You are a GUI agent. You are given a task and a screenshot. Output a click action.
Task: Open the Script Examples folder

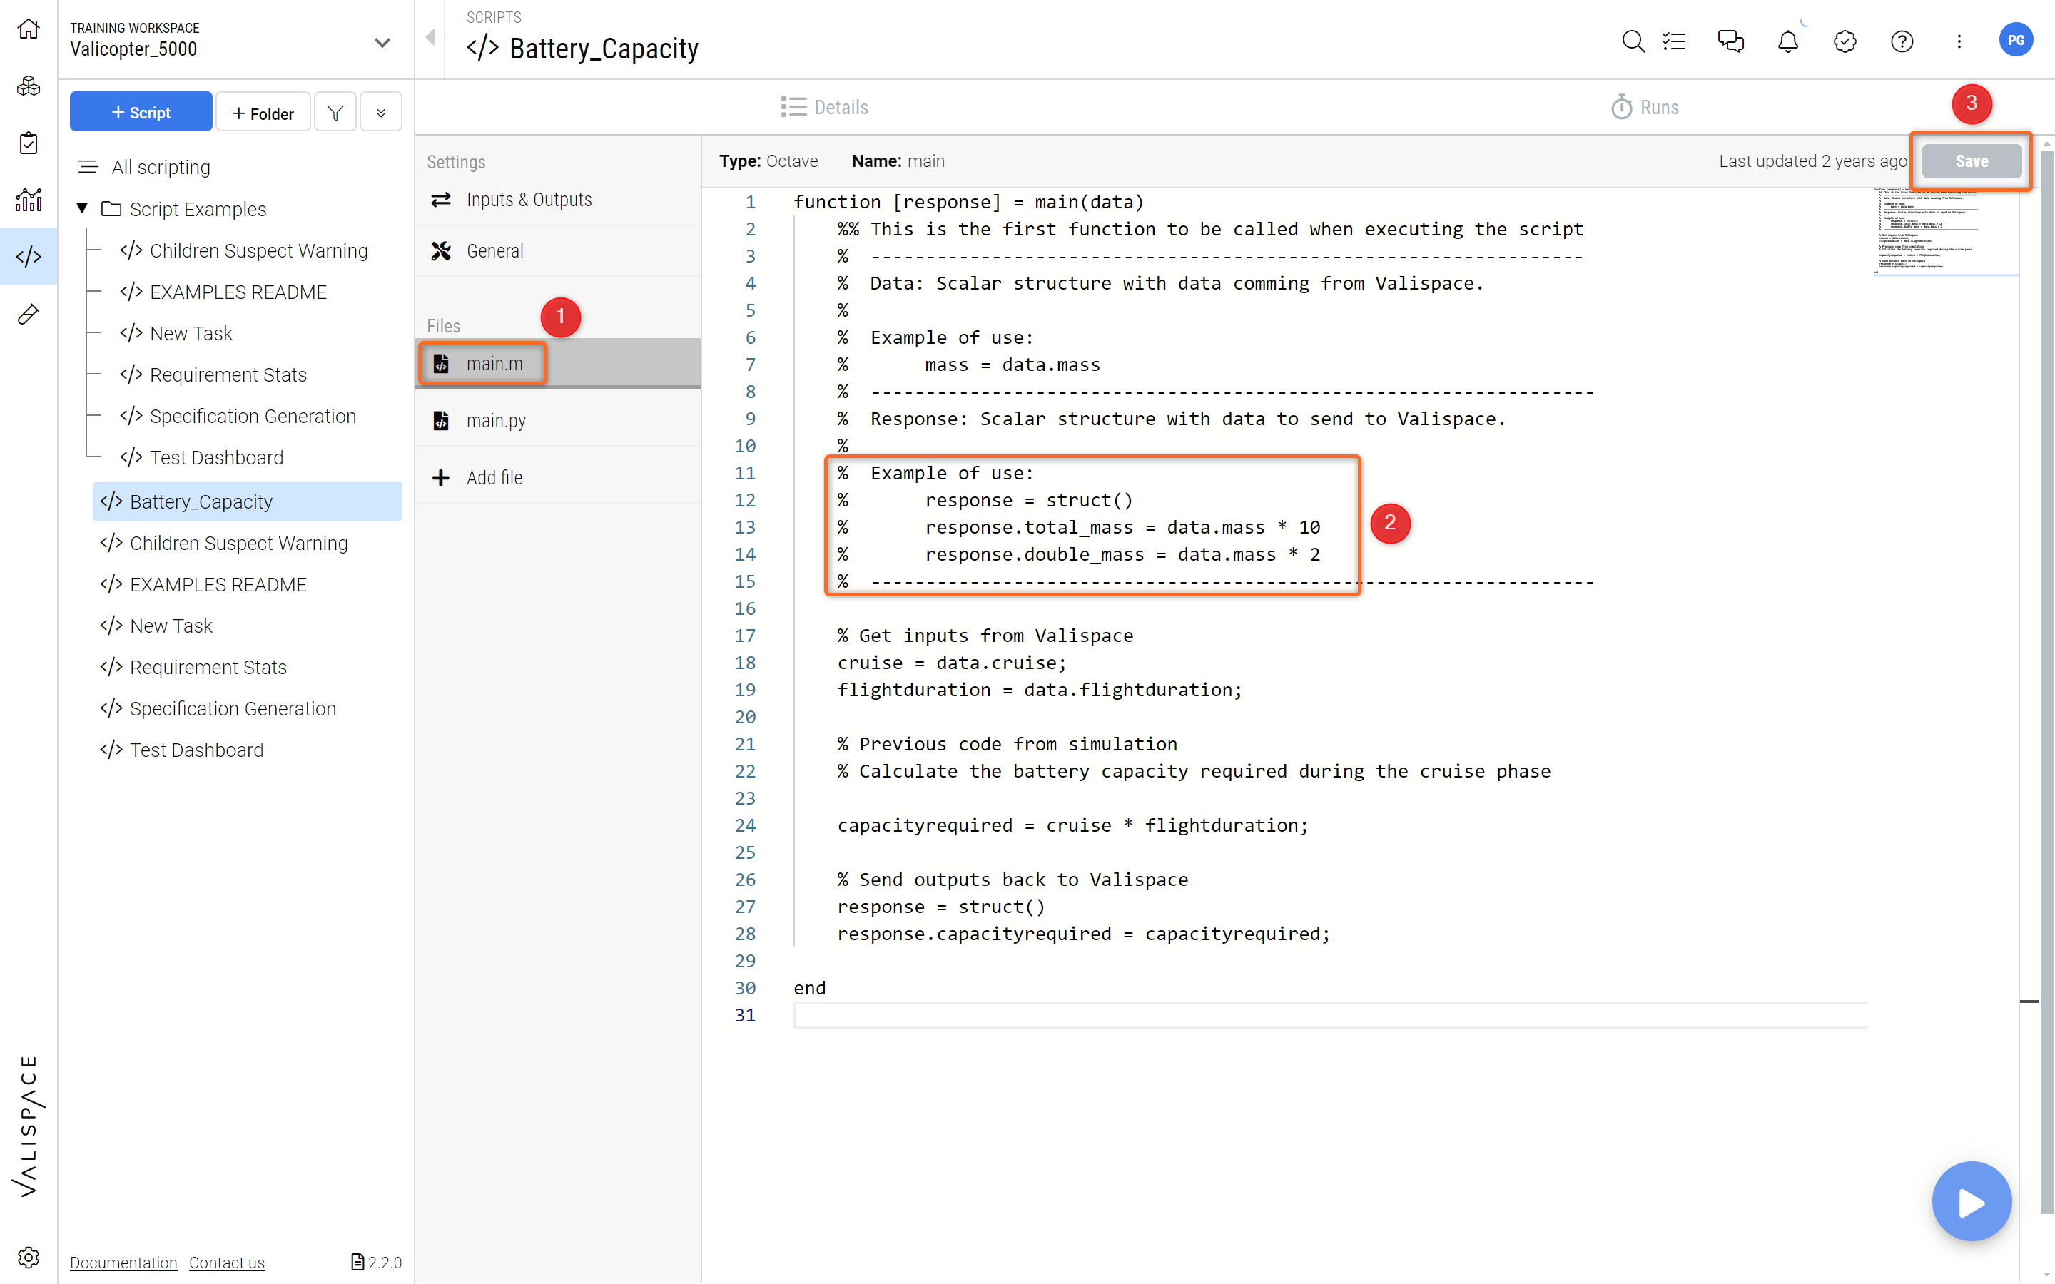pyautogui.click(x=197, y=209)
